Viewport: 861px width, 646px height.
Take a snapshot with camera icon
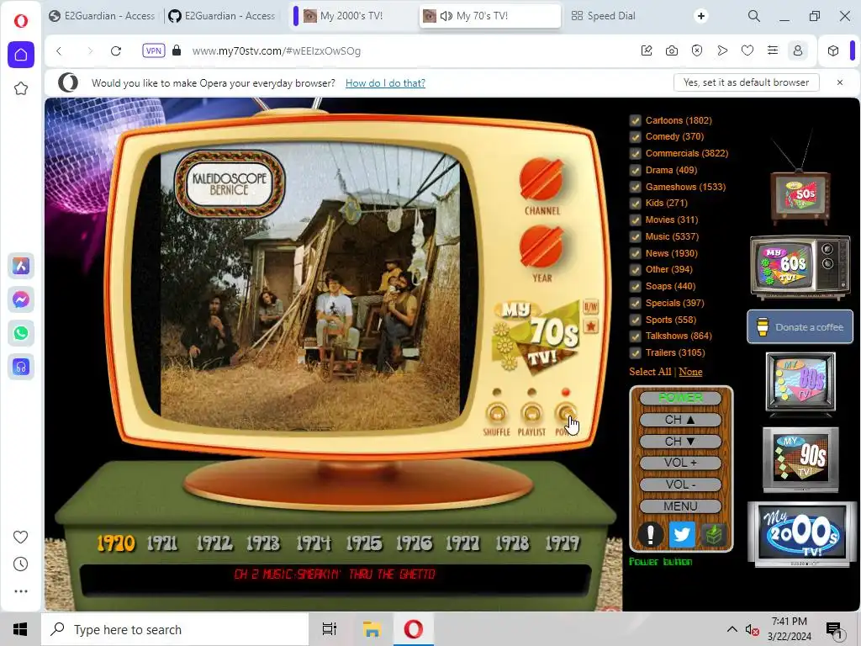point(672,50)
